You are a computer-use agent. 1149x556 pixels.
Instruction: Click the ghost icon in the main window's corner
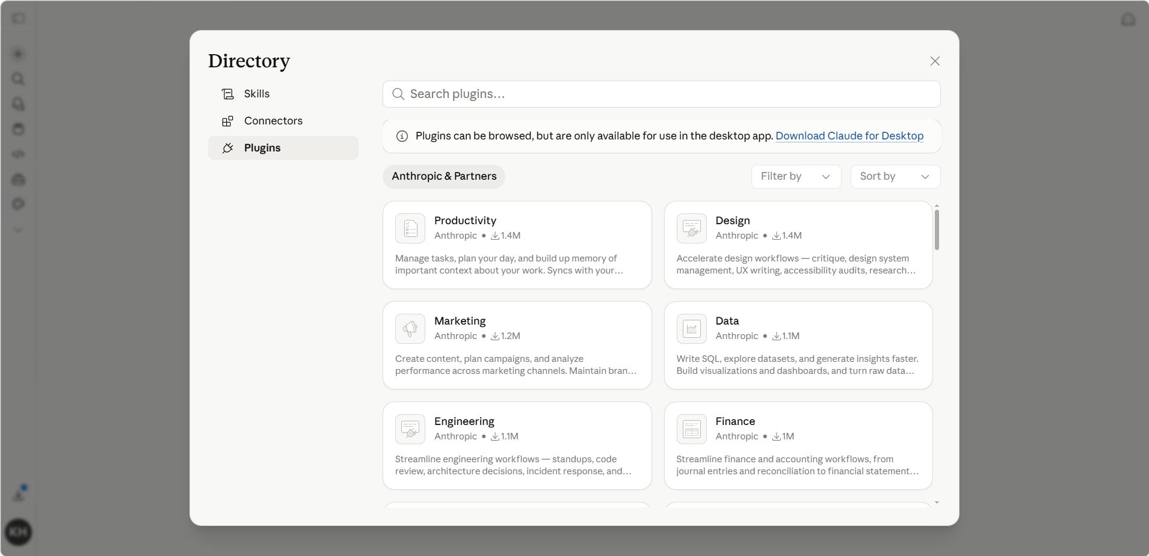(x=1128, y=19)
